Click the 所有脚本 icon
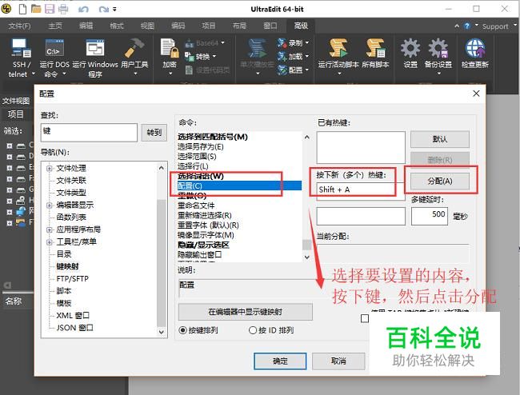Image resolution: width=520 pixels, height=395 pixels. point(375,48)
